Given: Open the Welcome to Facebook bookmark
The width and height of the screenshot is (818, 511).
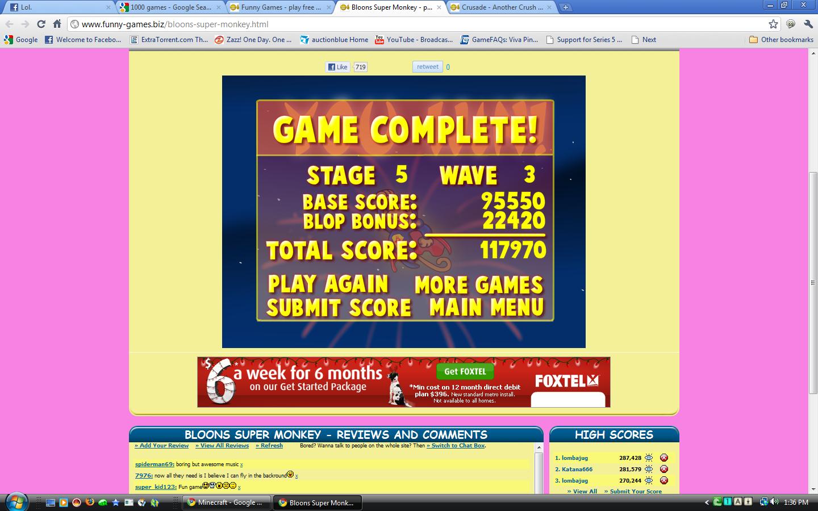Looking at the screenshot, I should pyautogui.click(x=83, y=40).
